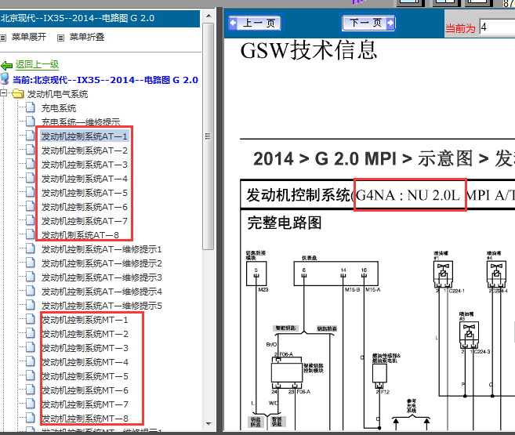Click the page icon beside 发动机控制系统AT—6

pos(31,206)
